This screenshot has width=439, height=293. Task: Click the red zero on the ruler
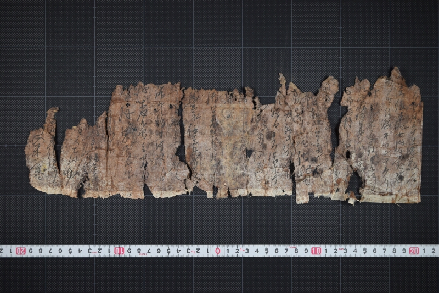point(217,251)
